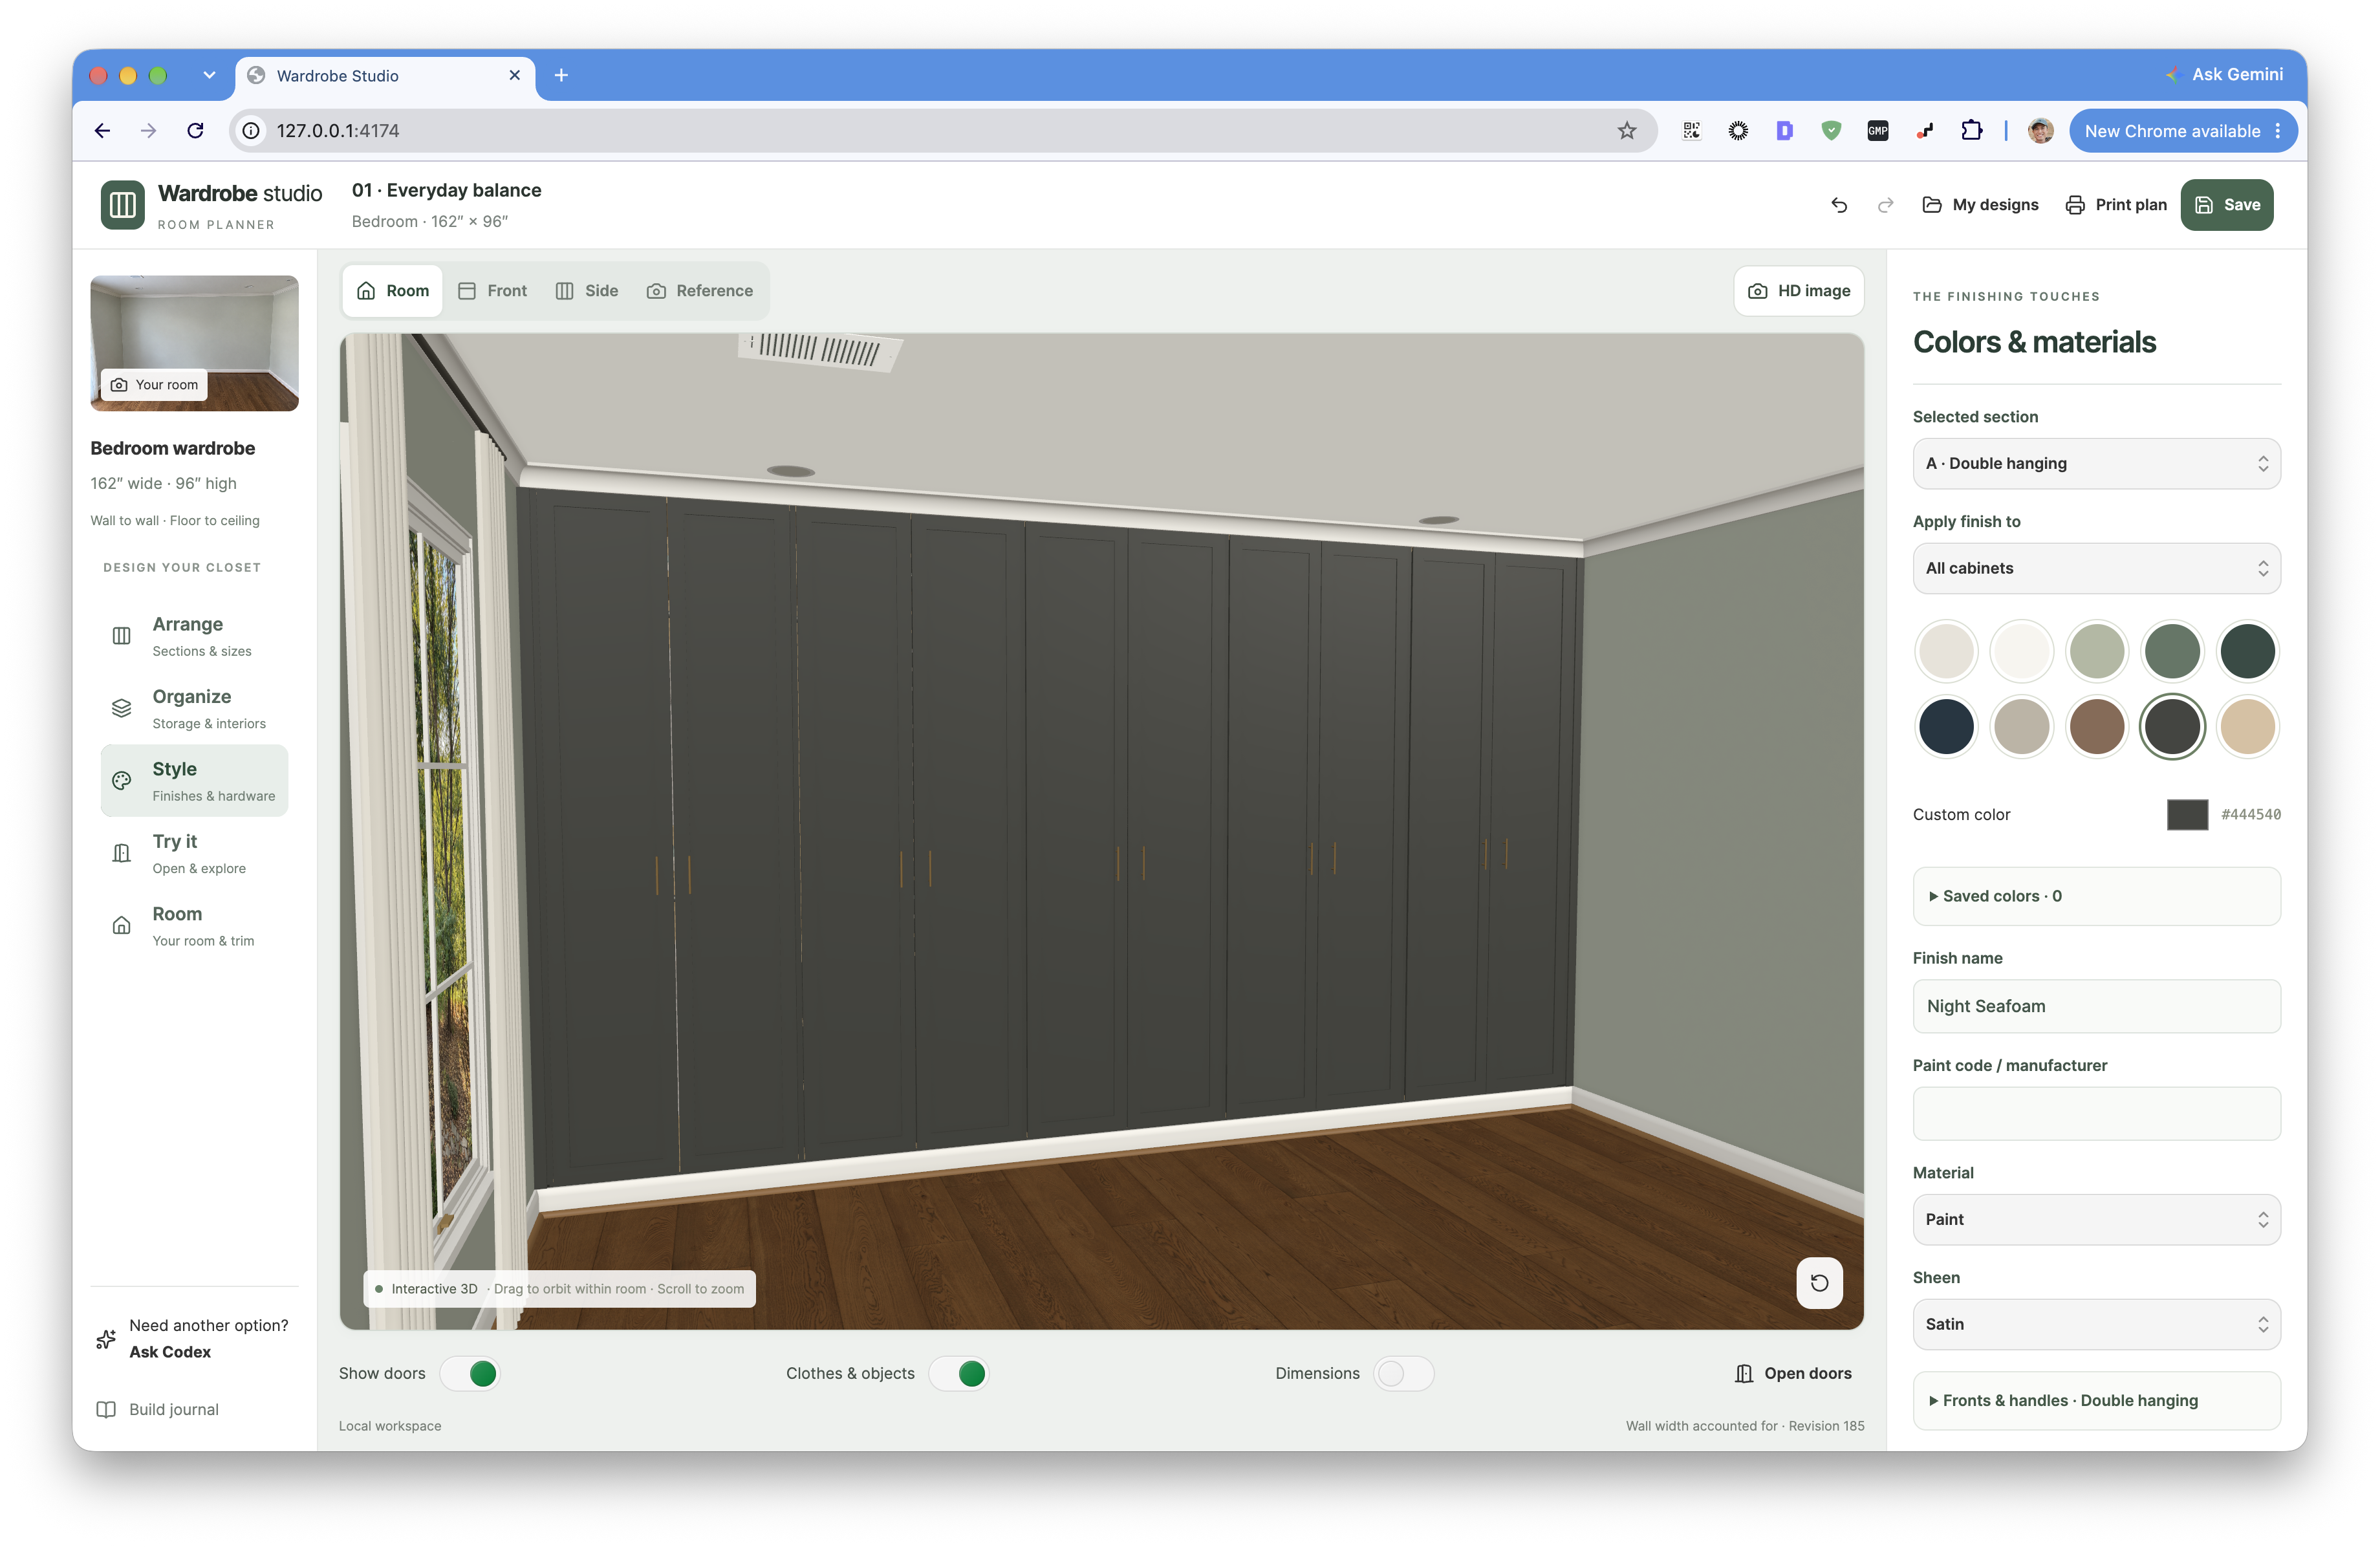Redo the last change
The image size is (2380, 1547).
[x=1885, y=205]
